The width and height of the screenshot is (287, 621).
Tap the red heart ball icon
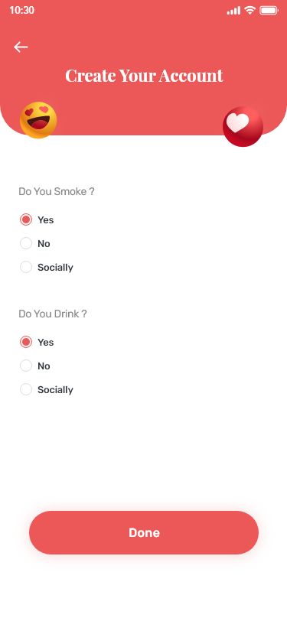point(243,126)
